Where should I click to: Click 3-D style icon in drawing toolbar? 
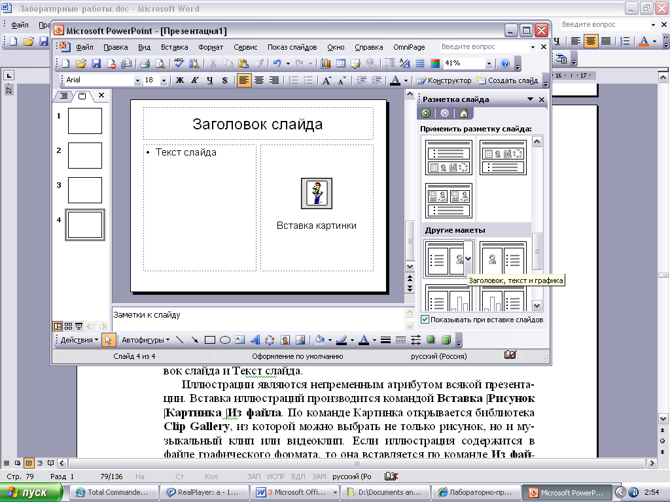coord(446,340)
